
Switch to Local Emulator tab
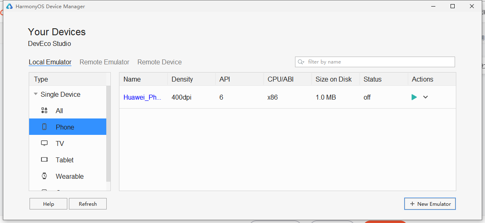click(x=50, y=62)
